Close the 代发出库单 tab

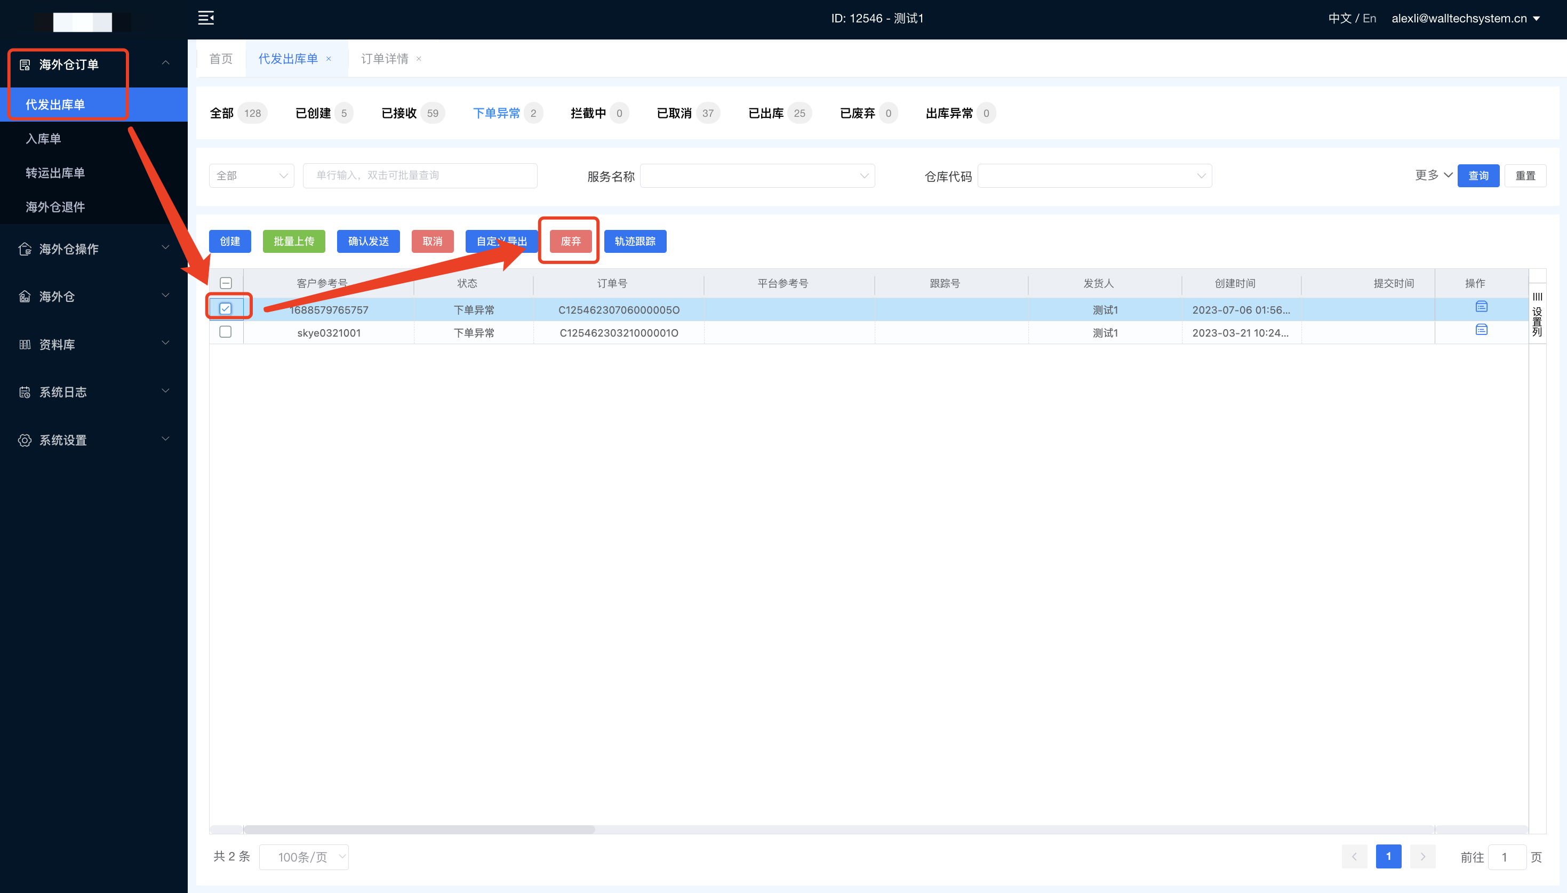coord(329,59)
